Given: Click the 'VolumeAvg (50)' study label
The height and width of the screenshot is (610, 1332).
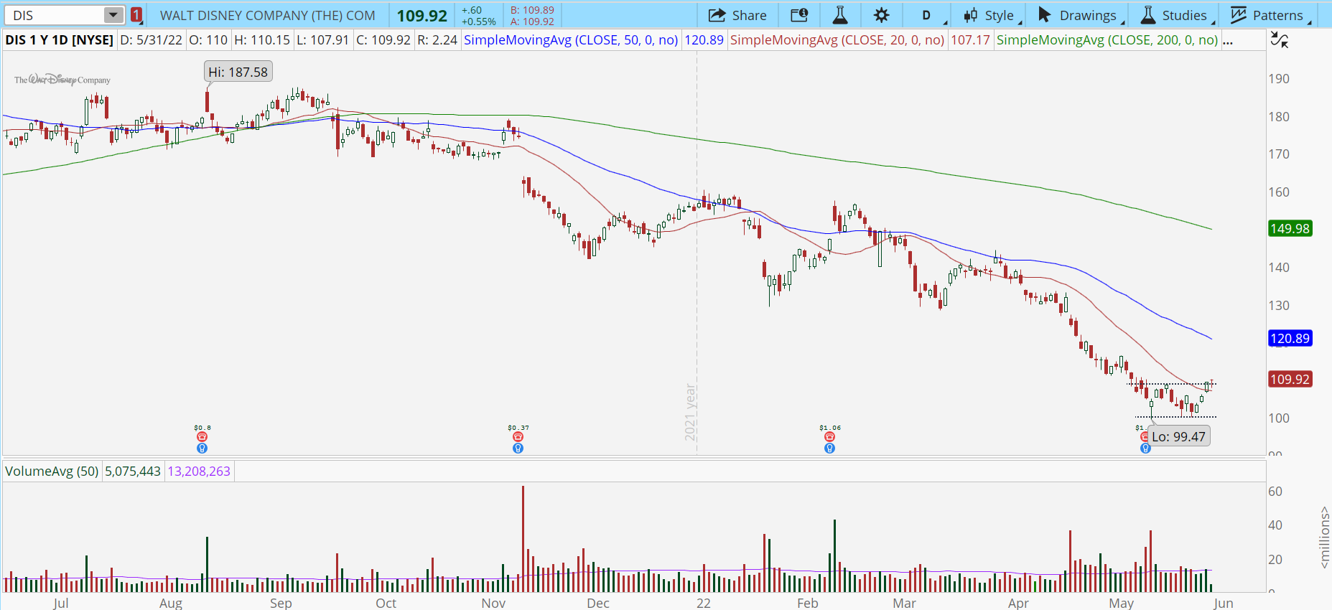Looking at the screenshot, I should coord(52,471).
